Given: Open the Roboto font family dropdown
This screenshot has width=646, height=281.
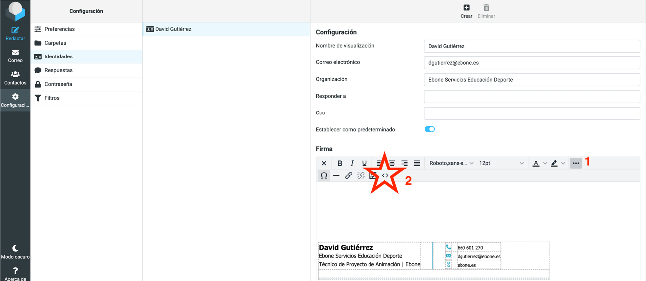Looking at the screenshot, I should [451, 163].
